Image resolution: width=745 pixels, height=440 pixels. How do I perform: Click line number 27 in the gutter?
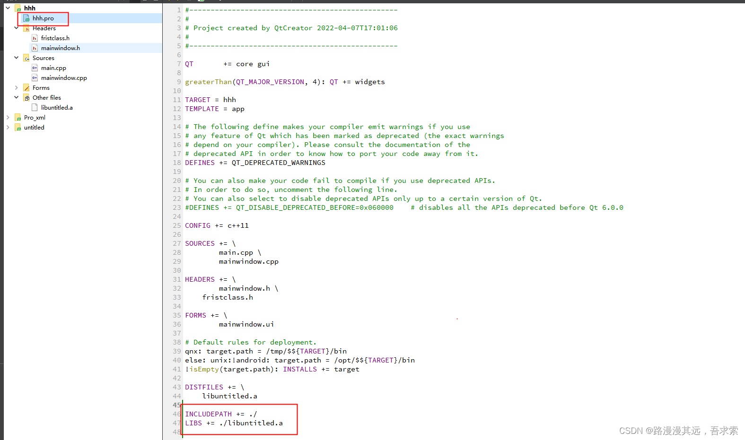(x=177, y=243)
